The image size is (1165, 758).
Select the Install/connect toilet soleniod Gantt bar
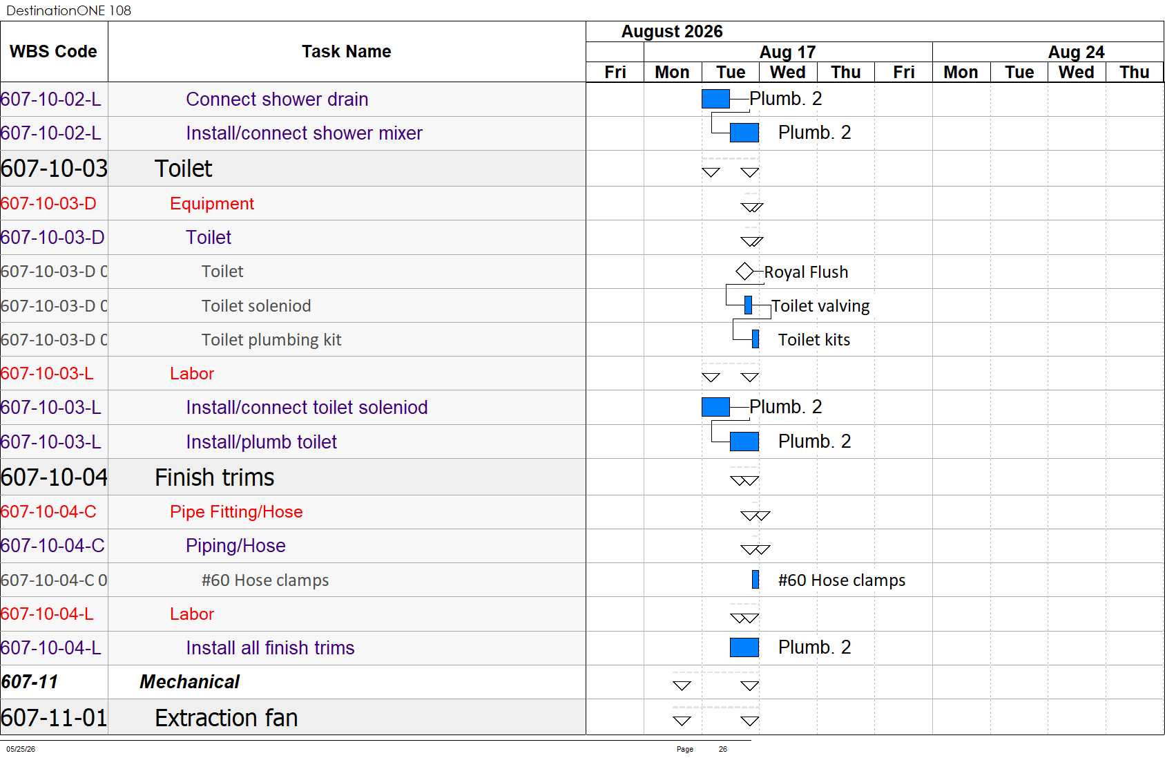pos(715,407)
